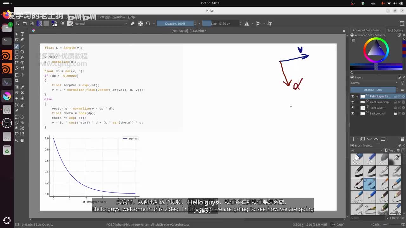Select the Line tool
Image resolution: width=406 pixels, height=228 pixels.
tap(22, 46)
